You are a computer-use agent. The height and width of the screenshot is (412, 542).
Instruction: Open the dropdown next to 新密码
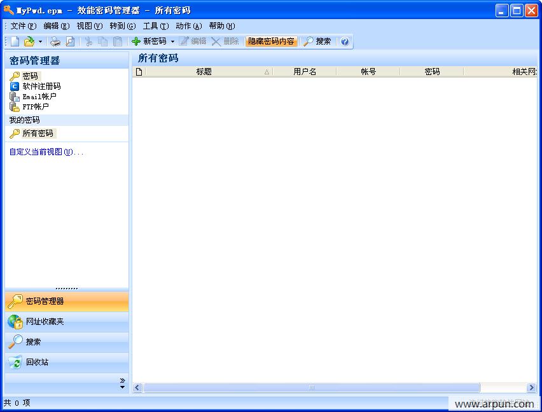[x=172, y=41]
